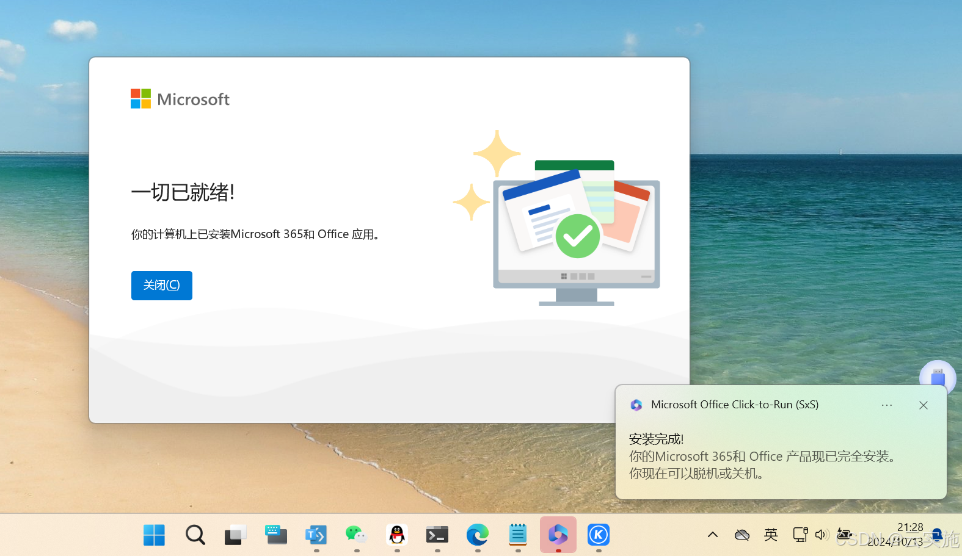Screen dimensions: 962x556
Task: Open taskbar Search
Action: pyautogui.click(x=195, y=535)
